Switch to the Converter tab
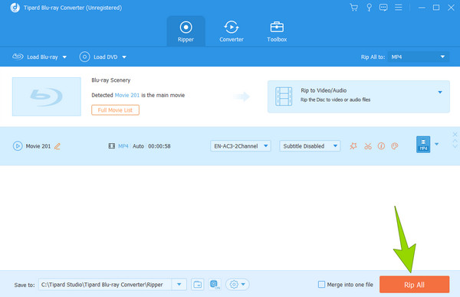460x297 pixels. [232, 31]
